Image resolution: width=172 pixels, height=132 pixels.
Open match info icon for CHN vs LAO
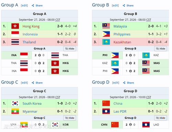click(x=130, y=125)
